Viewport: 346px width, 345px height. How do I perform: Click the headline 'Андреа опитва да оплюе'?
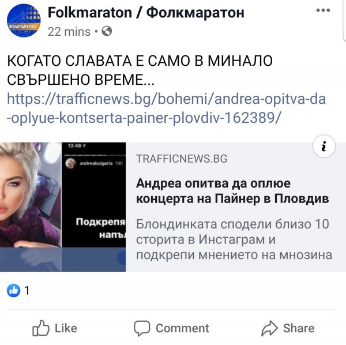pos(213,183)
